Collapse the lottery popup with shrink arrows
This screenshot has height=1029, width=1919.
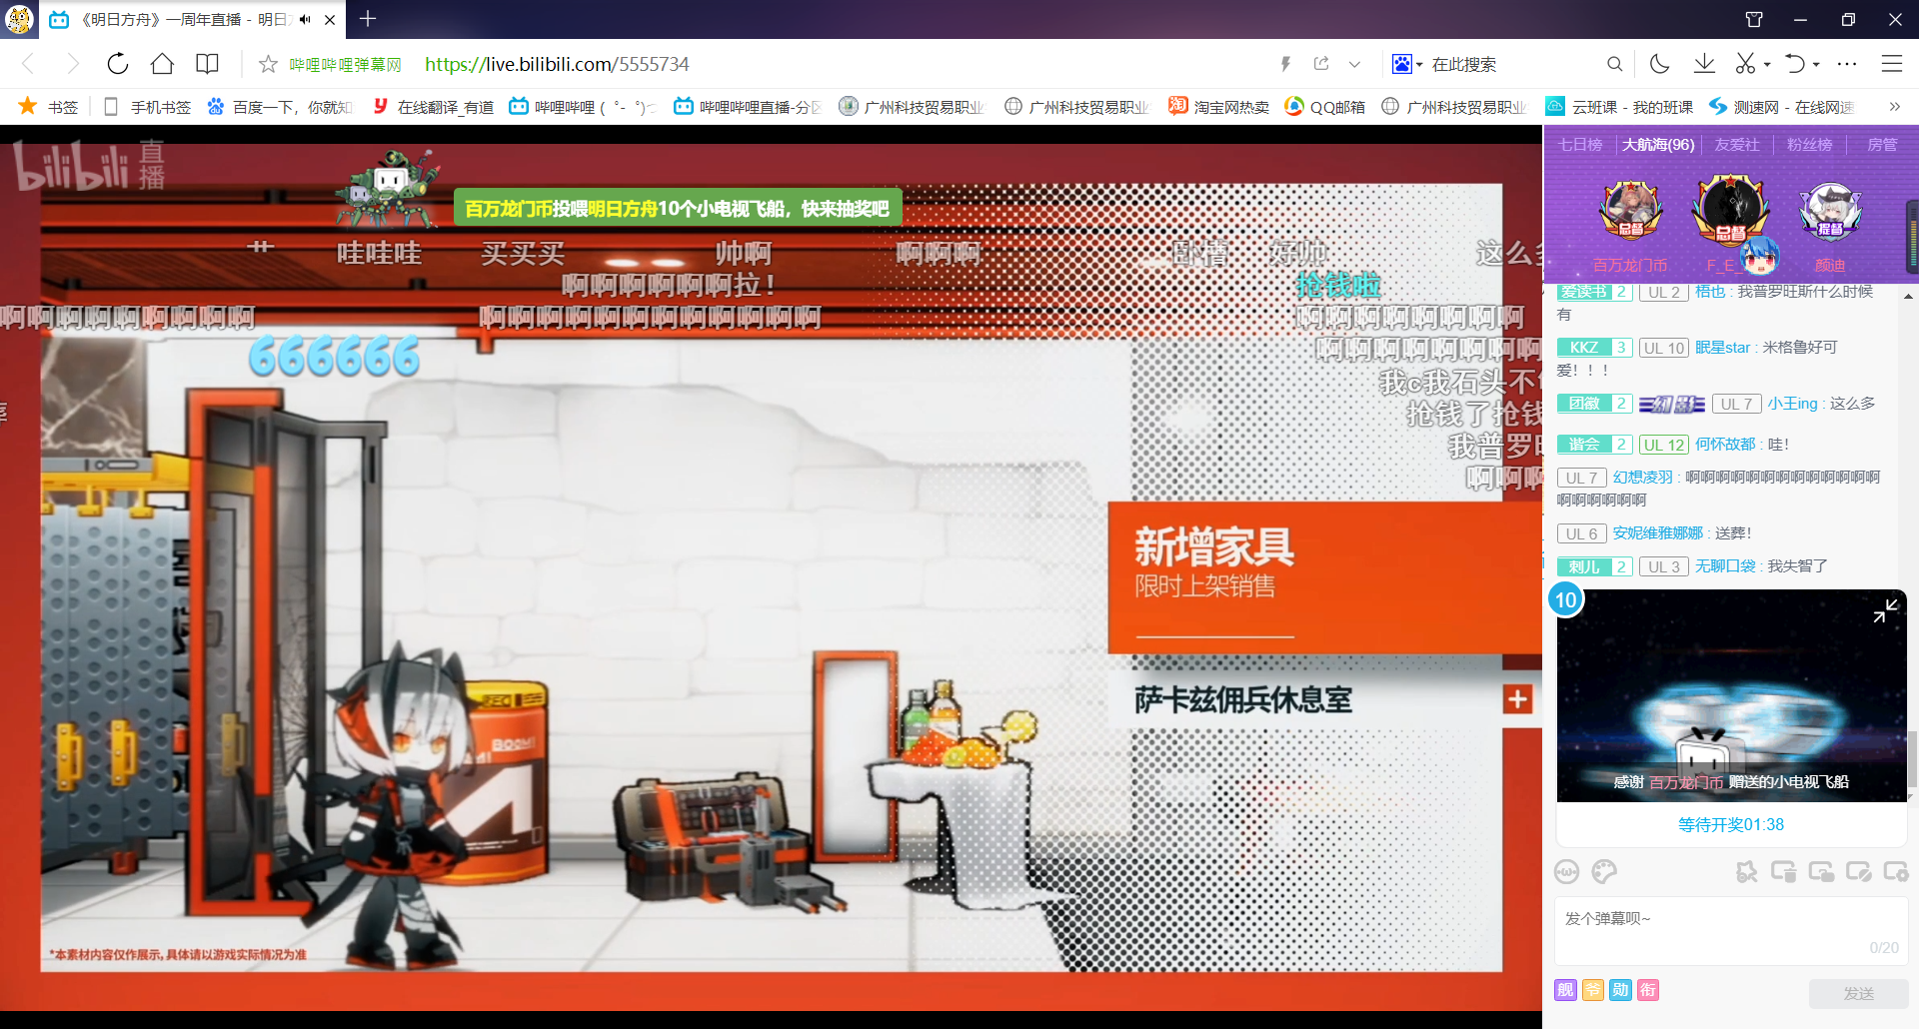coord(1885,610)
